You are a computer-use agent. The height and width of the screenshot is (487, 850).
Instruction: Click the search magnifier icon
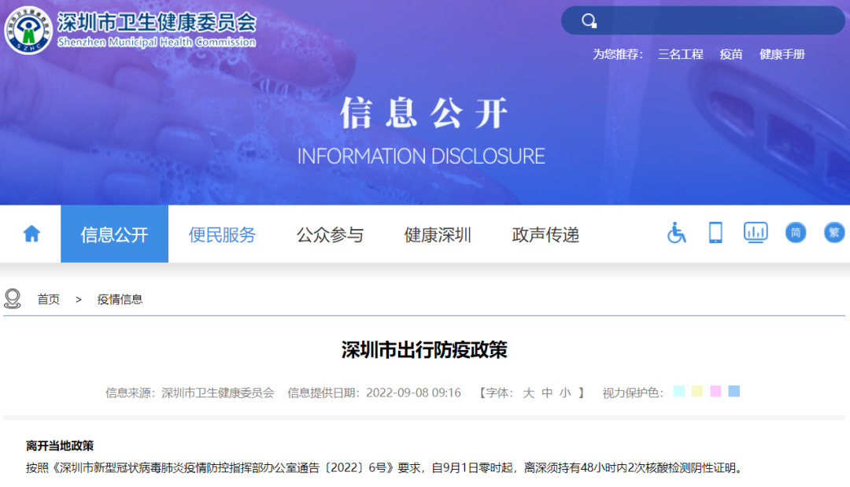click(589, 20)
